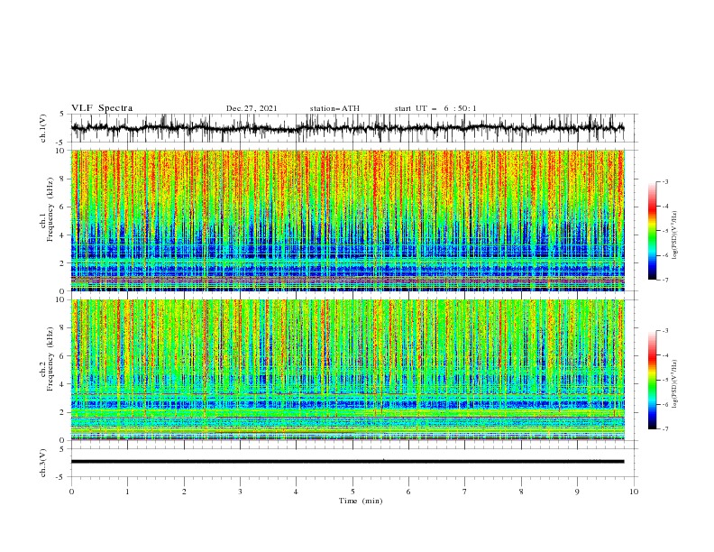Viewport: 714px width, 552px height.
Task: Click the 'start UT = 6:50:1' text
Action: coord(435,108)
